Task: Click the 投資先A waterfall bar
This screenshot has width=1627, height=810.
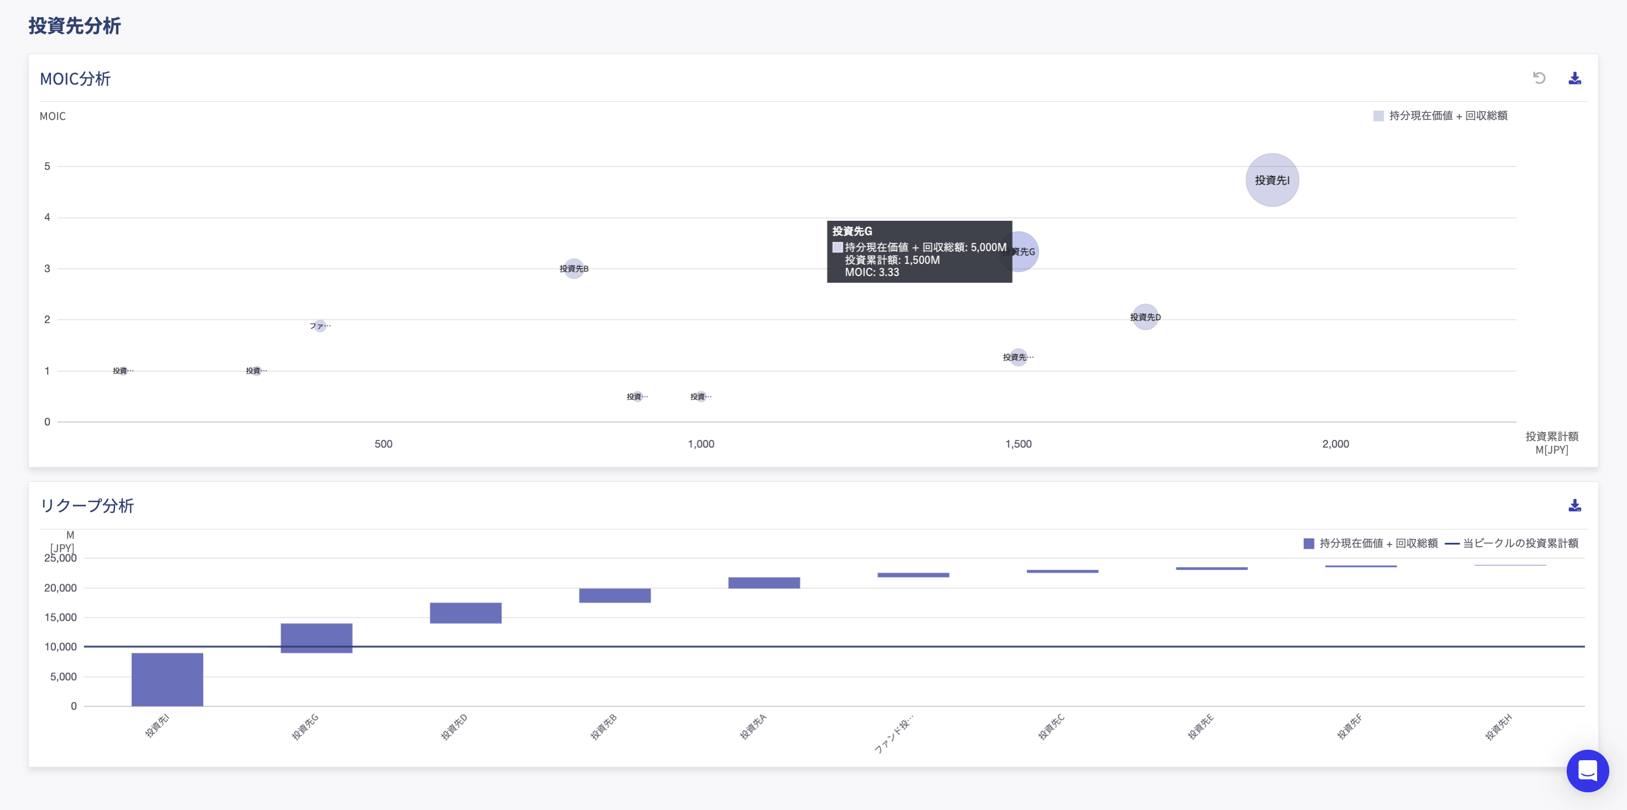Action: point(764,582)
